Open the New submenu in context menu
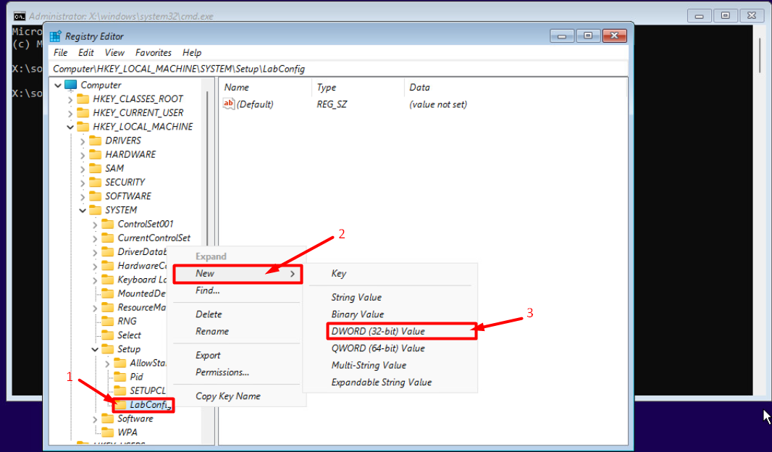This screenshot has height=452, width=772. tap(238, 274)
